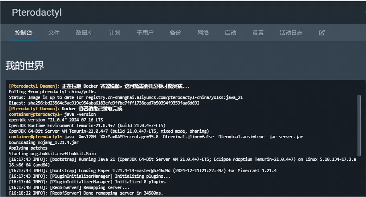Open the external link icon in navigation
Screen dimensions: 366x197
tap(321, 33)
